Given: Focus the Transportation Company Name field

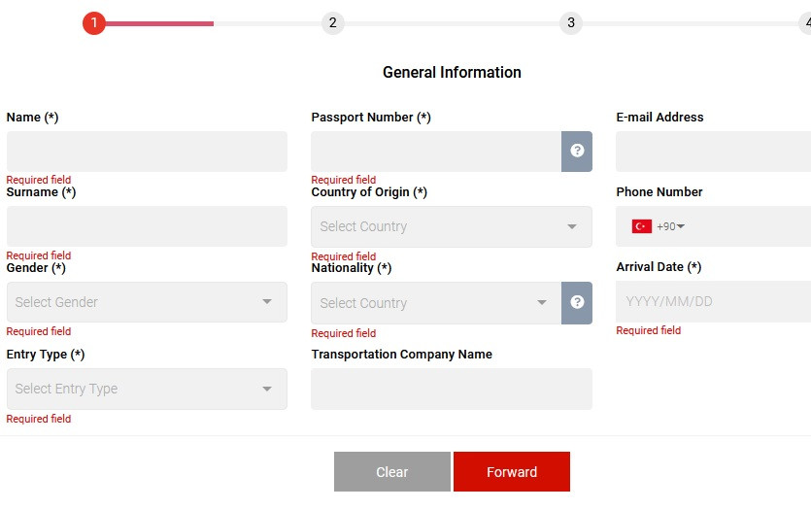Looking at the screenshot, I should tap(452, 389).
